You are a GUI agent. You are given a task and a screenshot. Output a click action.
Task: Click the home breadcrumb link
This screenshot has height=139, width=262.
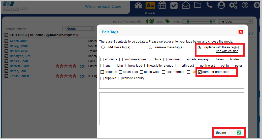click(x=40, y=35)
